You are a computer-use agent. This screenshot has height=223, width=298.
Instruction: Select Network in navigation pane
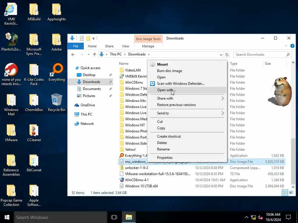(84, 124)
